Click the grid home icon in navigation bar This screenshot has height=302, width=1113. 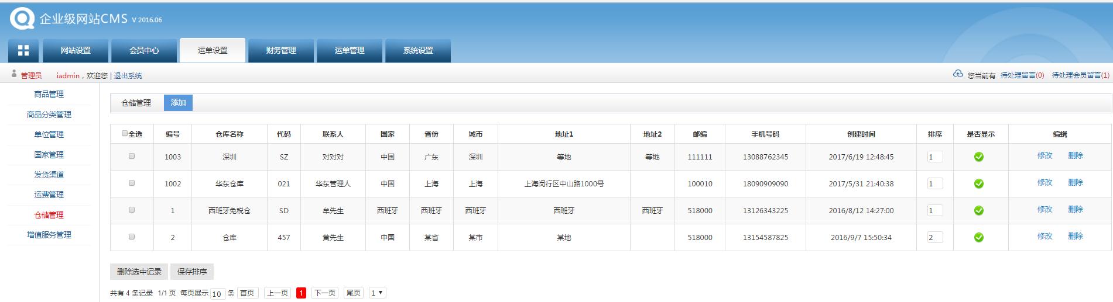[x=23, y=51]
